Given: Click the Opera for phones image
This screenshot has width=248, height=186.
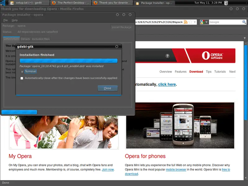Looking at the screenshot, I should click(180, 126).
